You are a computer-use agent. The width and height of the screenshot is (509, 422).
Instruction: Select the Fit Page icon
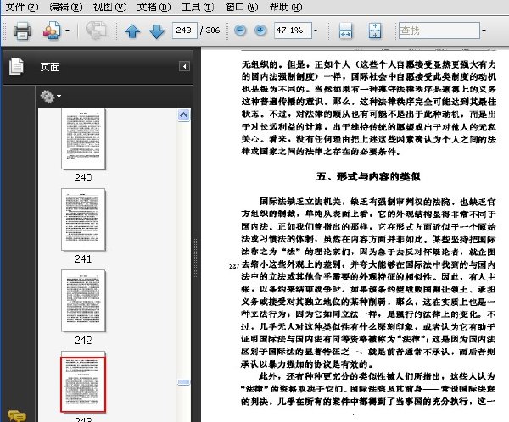375,31
